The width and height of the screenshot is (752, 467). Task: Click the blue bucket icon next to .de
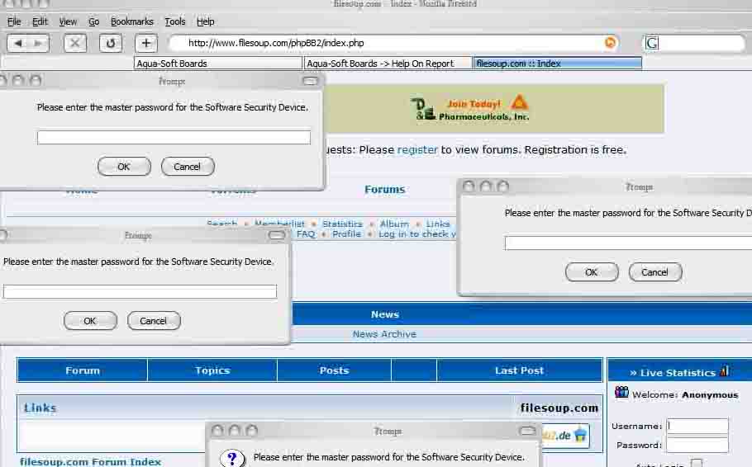(x=580, y=435)
